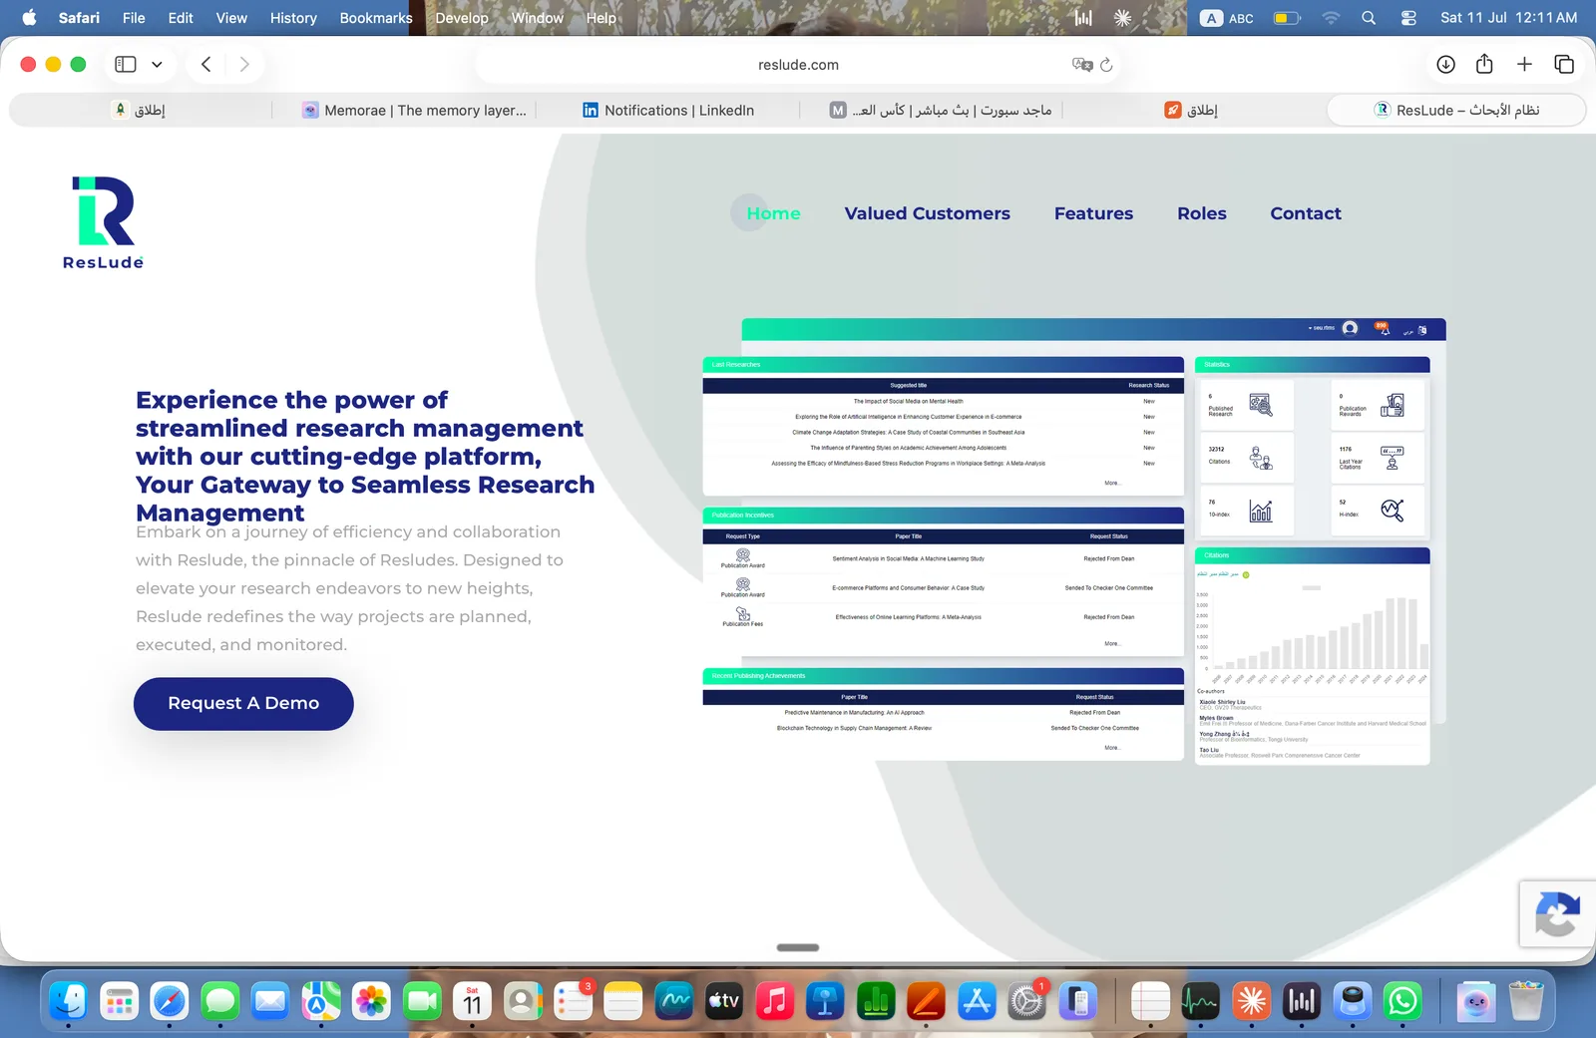This screenshot has height=1038, width=1596.
Task: Show Safari downloads
Action: [x=1445, y=65]
